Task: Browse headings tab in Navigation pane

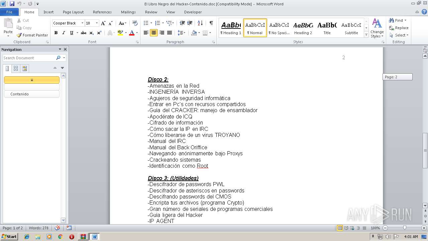Action: coord(7,69)
